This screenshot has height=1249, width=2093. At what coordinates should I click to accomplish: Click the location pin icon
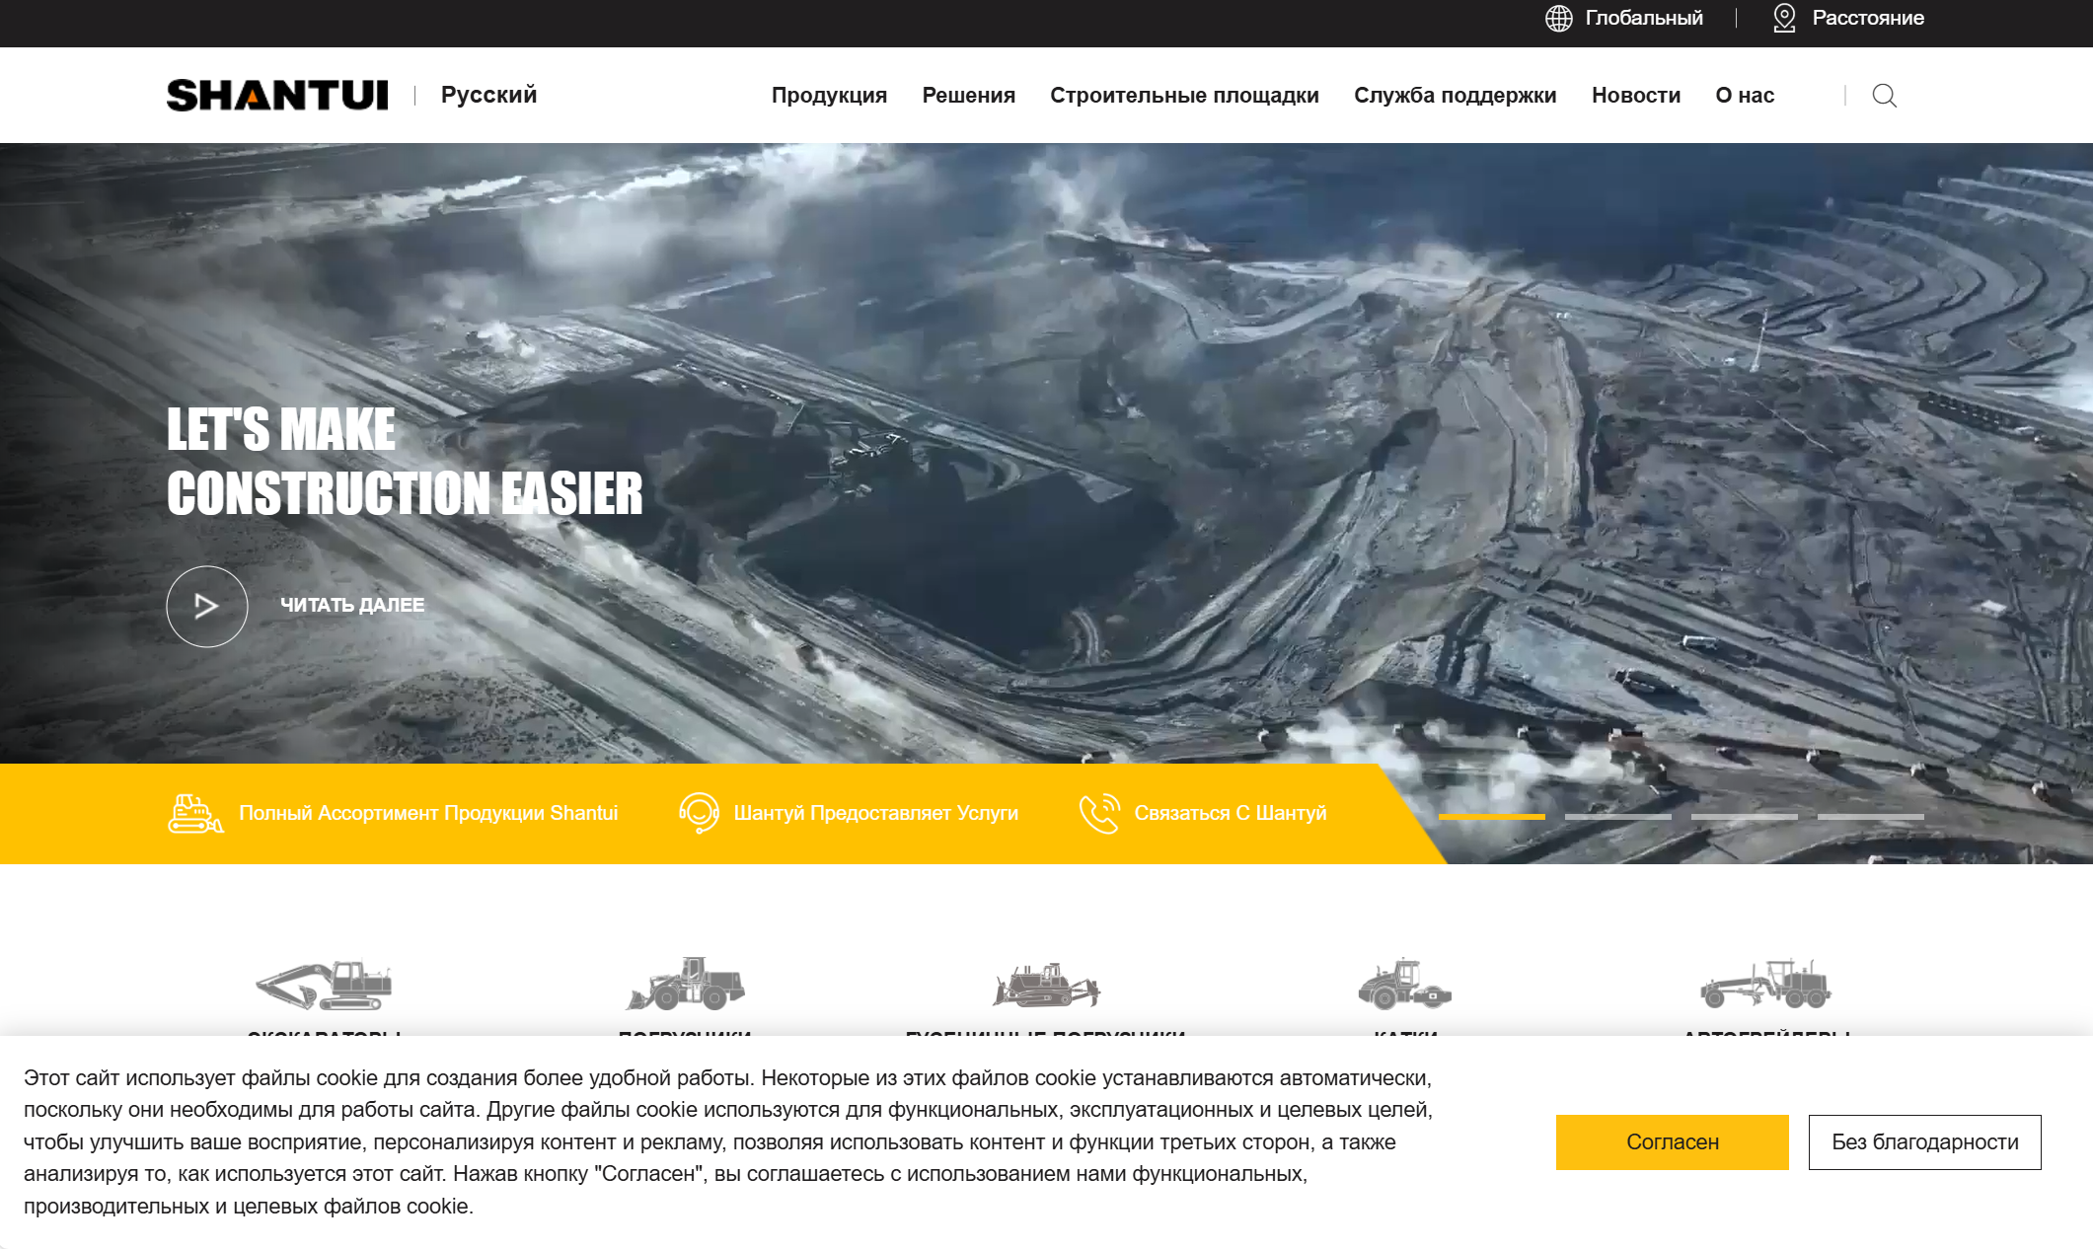(x=1783, y=19)
